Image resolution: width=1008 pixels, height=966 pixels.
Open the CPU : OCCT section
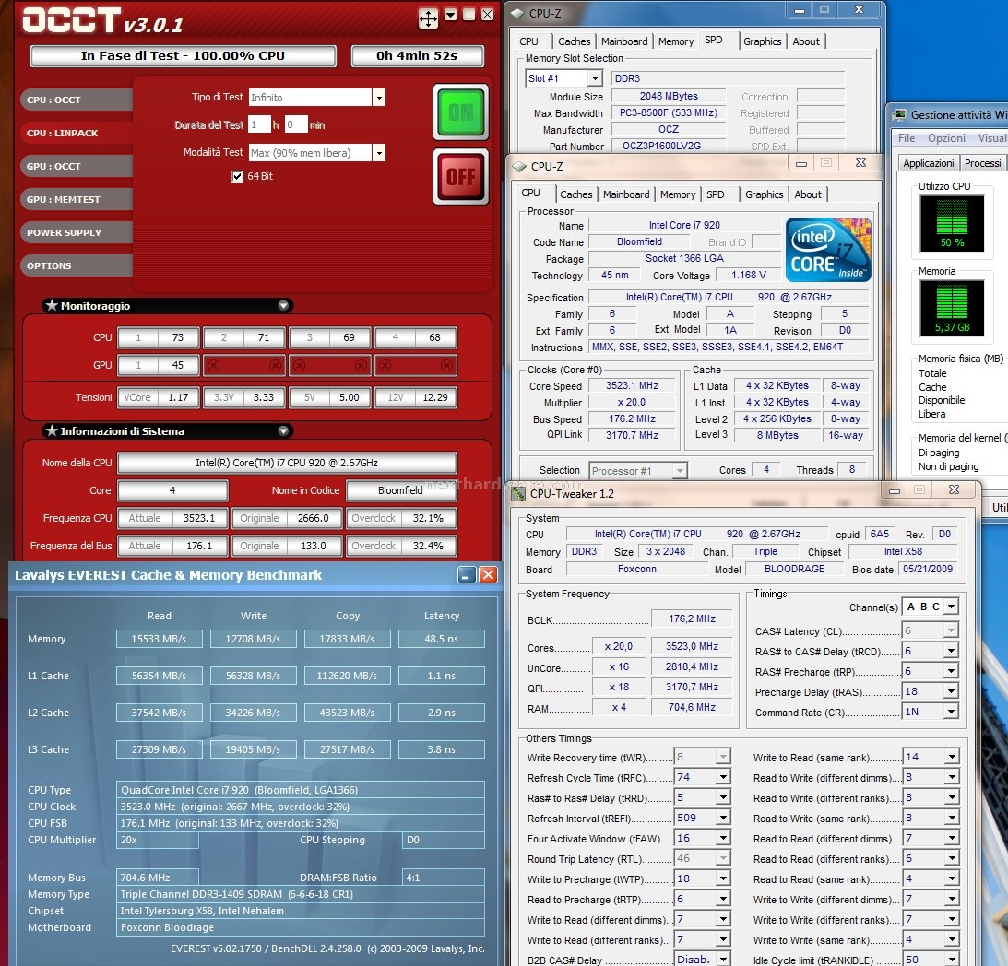76,100
